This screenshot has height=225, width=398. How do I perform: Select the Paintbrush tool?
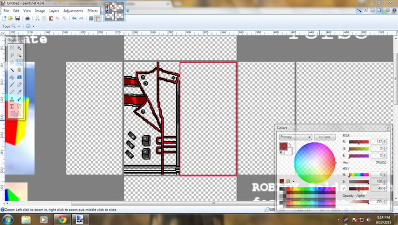click(x=12, y=84)
